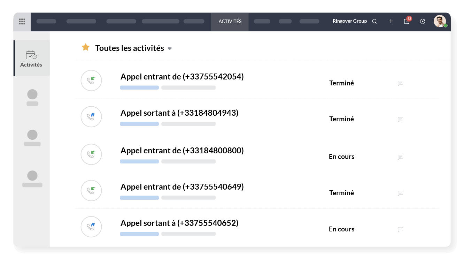The image size is (464, 260).
Task: Switch to the ACTIVITÉS tab
Action: click(x=230, y=21)
